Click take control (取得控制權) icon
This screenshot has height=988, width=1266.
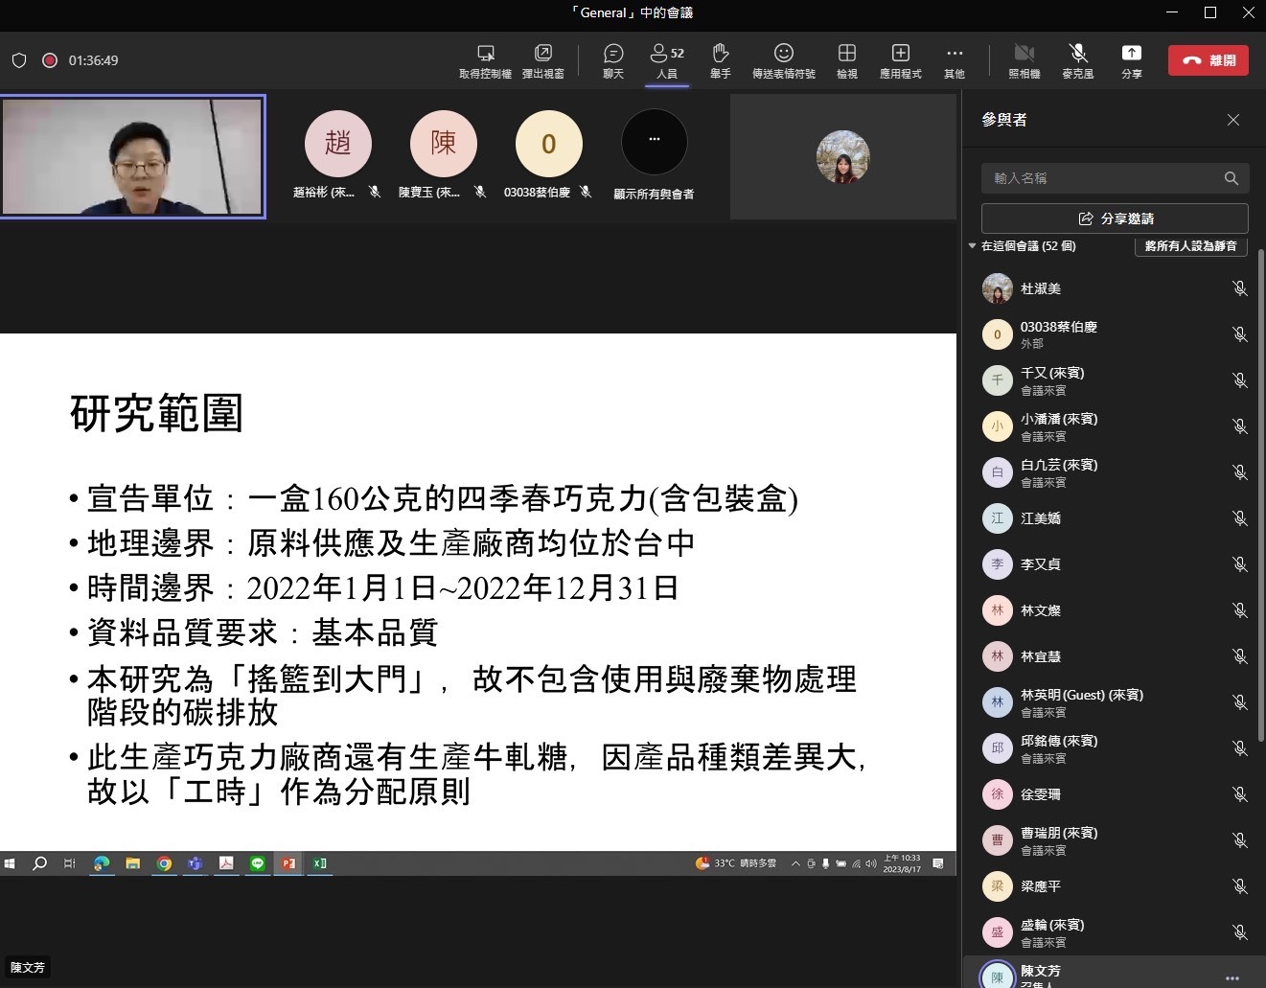coord(485,60)
